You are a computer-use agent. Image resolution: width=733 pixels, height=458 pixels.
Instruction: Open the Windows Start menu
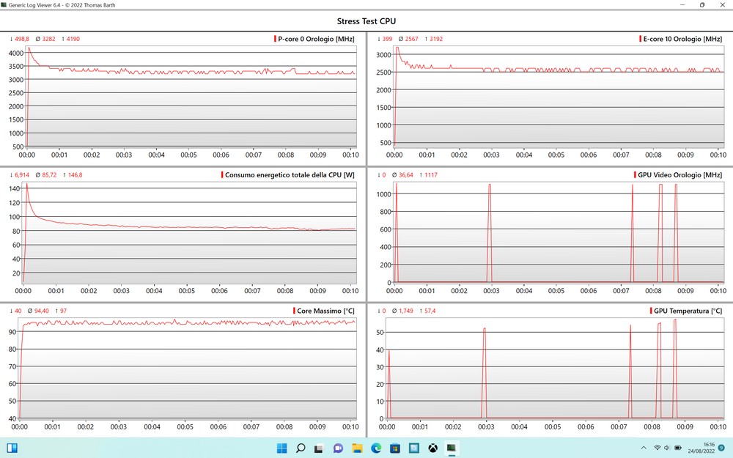(x=281, y=448)
